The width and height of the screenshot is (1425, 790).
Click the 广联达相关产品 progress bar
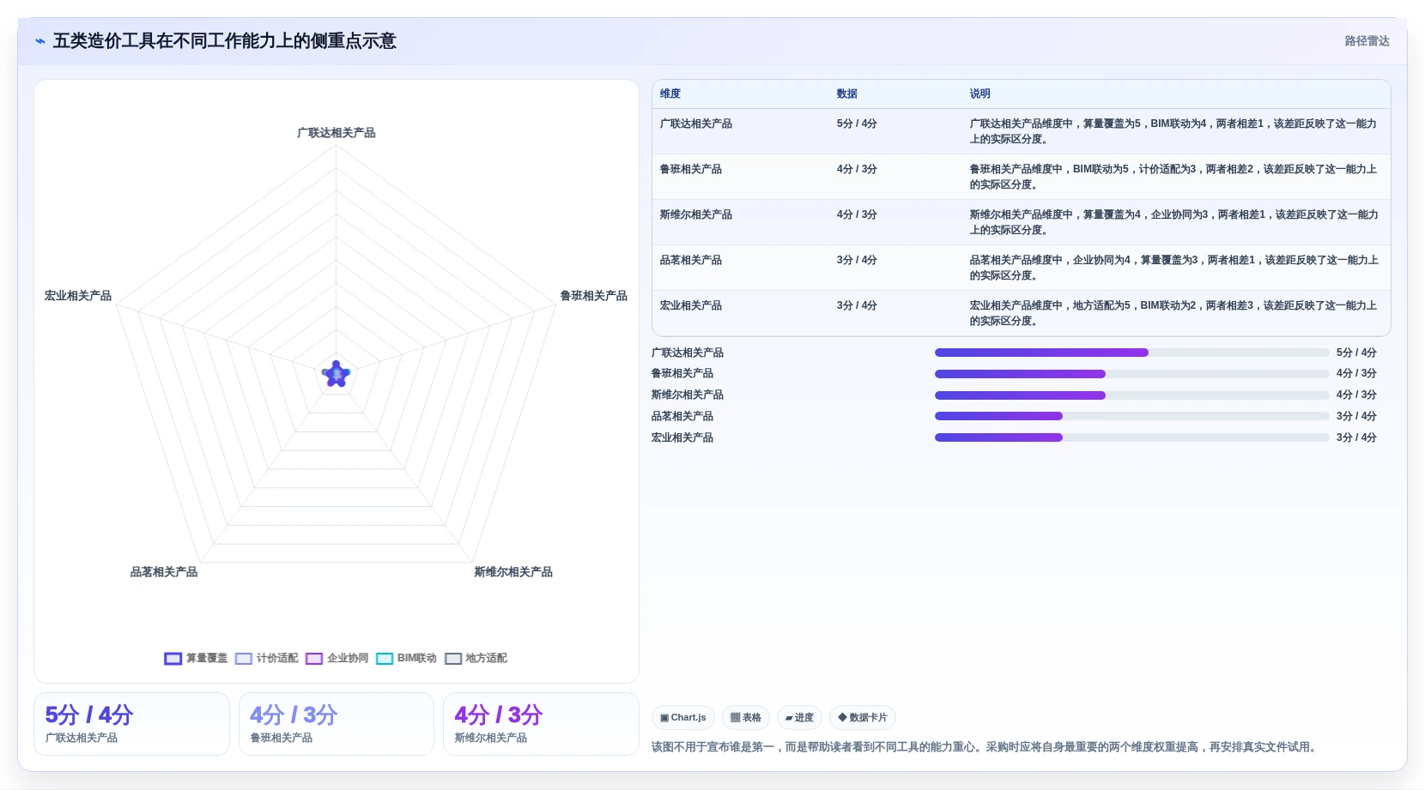pyautogui.click(x=1131, y=353)
